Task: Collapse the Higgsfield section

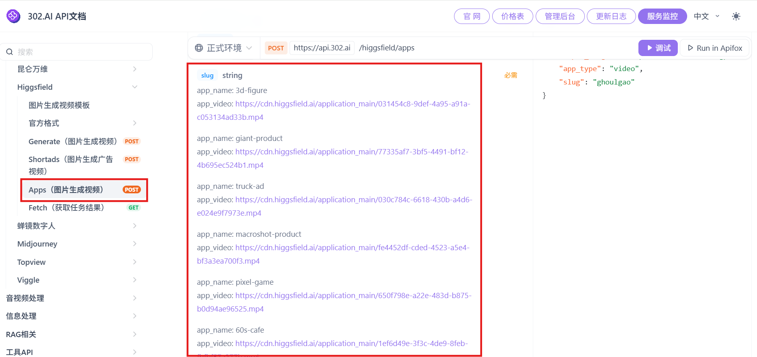Action: [x=135, y=87]
